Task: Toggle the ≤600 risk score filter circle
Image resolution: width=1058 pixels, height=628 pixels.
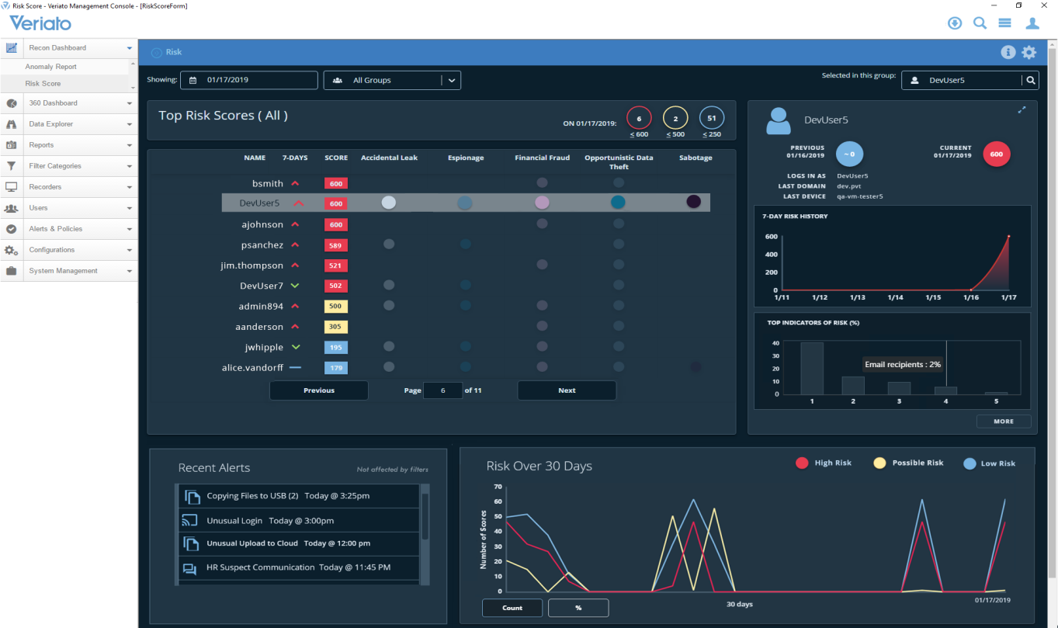Action: (x=638, y=118)
